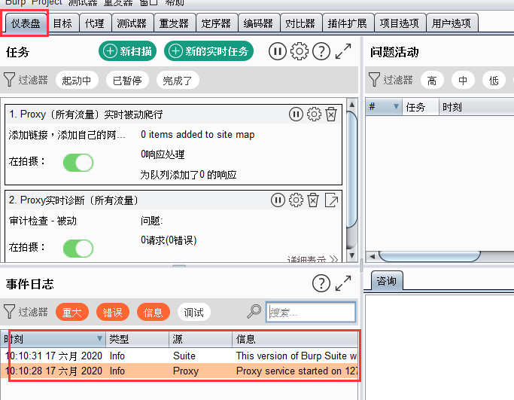
Task: Toggle the 在拍摄 switch for task 1
Action: tap(78, 163)
